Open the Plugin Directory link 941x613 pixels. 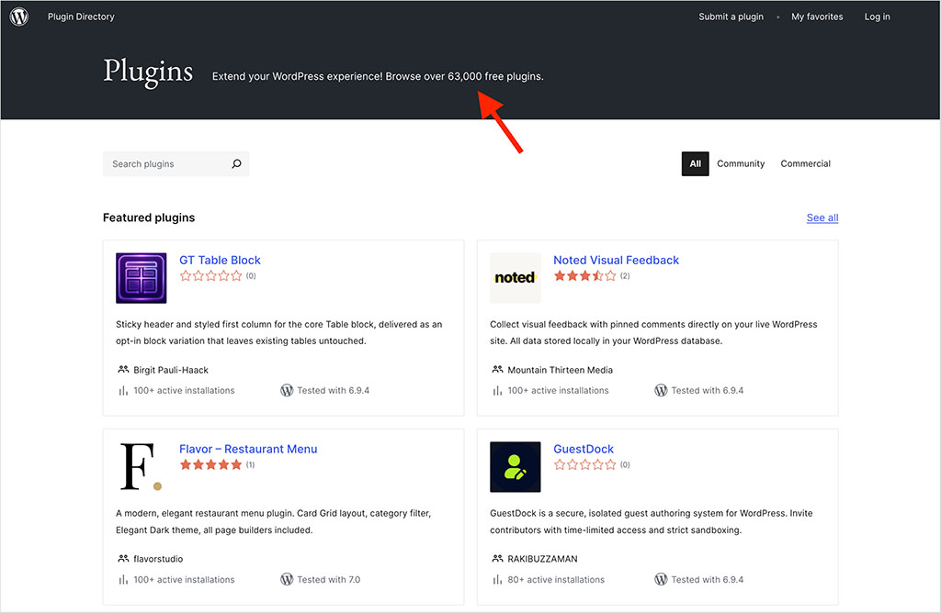tap(81, 17)
